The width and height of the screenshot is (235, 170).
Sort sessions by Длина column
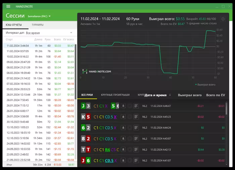tap(38, 39)
